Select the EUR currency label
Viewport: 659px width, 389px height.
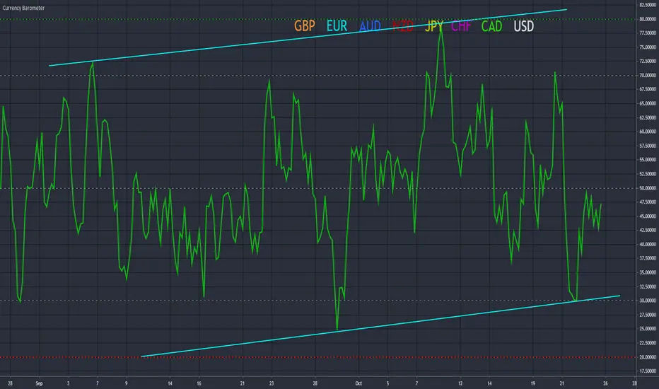pyautogui.click(x=337, y=26)
